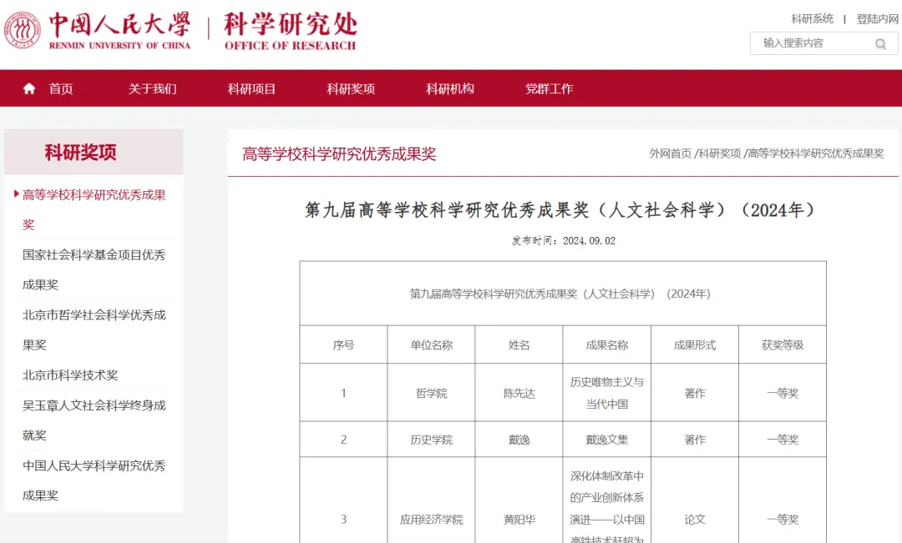Open 北京市科学技术奖 sidebar entry

click(70, 375)
